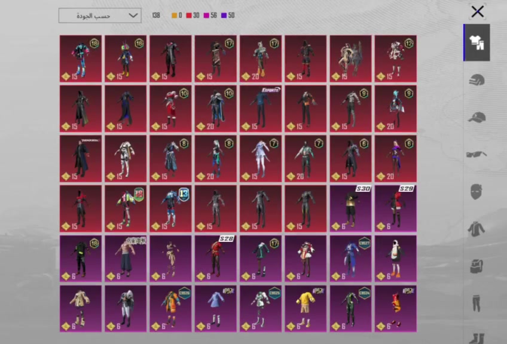Select the red and white frilled dress outfit
507x344 pixels.
pos(306,259)
